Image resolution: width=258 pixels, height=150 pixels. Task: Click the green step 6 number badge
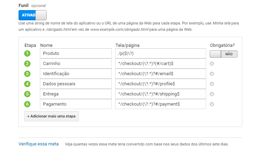click(x=28, y=104)
